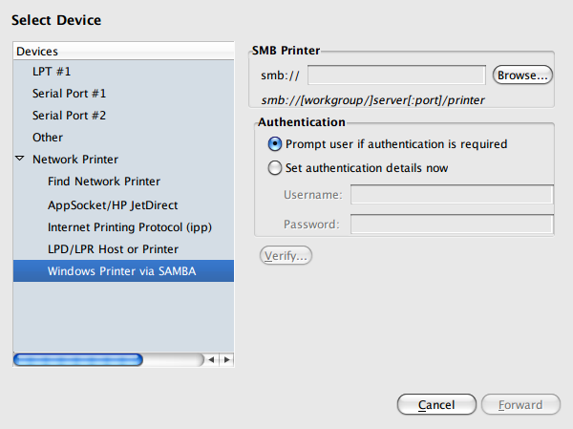
Task: Choose Set authentication details now
Action: [276, 168]
